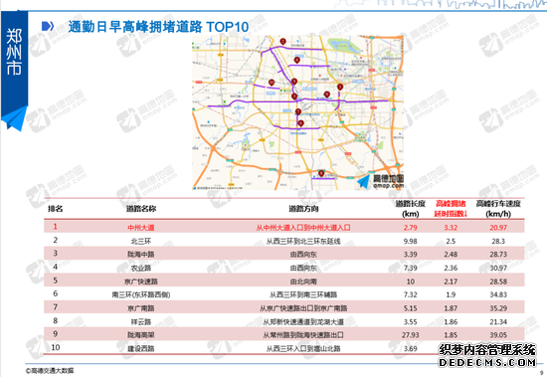Select map marker 8 near map bottom
The height and width of the screenshot is (377, 547).
coord(321,173)
